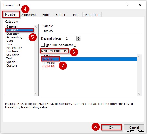Image resolution: width=147 pixels, height=134 pixels.
Task: Click negative numbers list down arrow
Action: pos(139,94)
